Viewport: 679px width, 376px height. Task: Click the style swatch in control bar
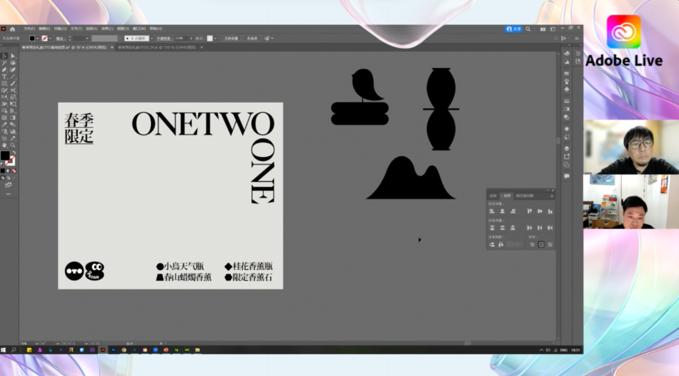pos(210,38)
